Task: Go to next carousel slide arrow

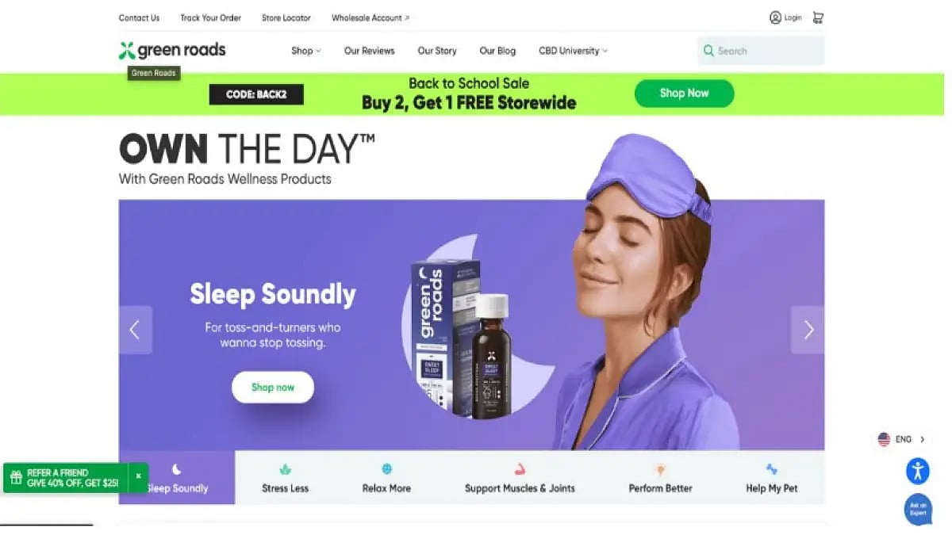Action: (x=808, y=330)
